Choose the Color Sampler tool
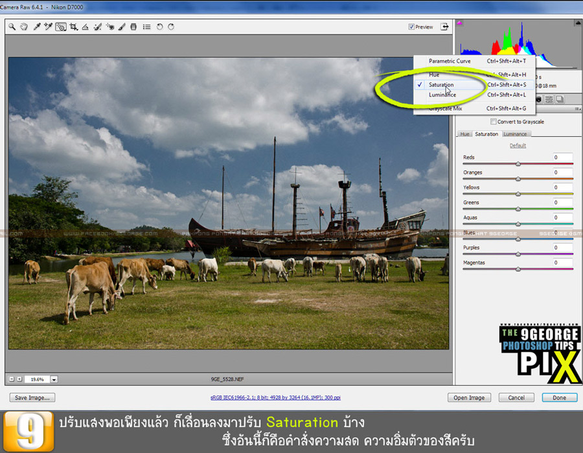The height and width of the screenshot is (453, 583). (48, 27)
